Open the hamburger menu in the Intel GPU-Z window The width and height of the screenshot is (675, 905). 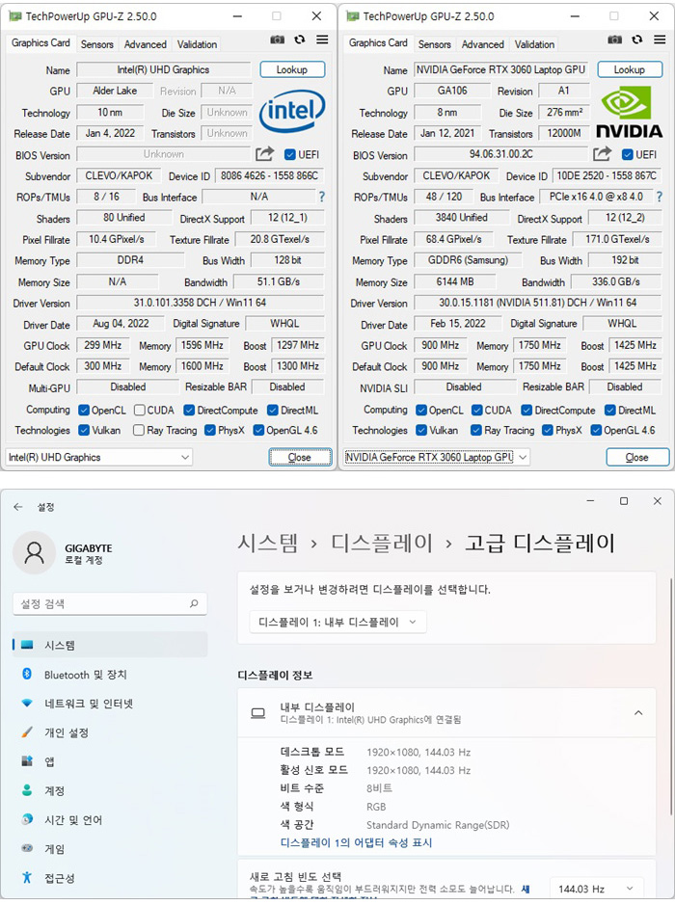click(x=322, y=40)
